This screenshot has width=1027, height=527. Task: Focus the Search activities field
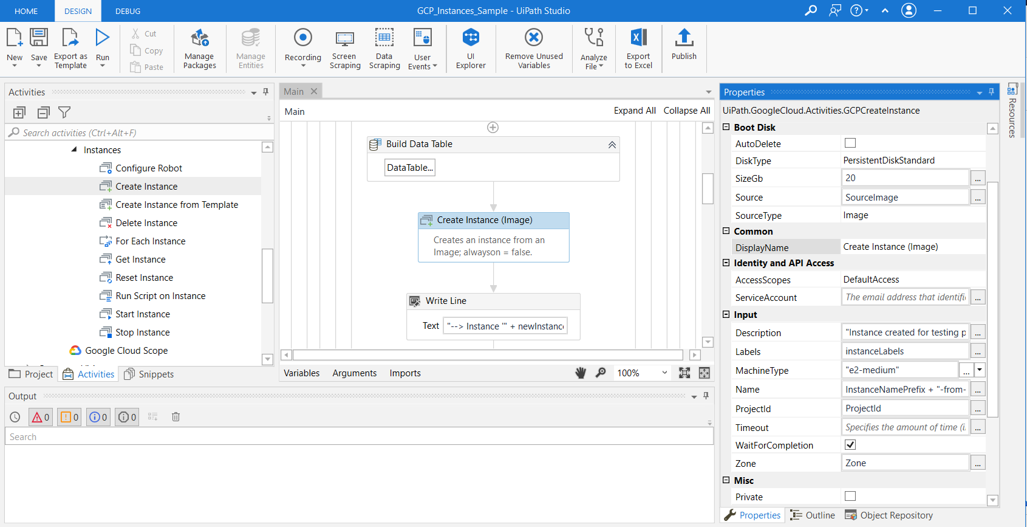140,133
